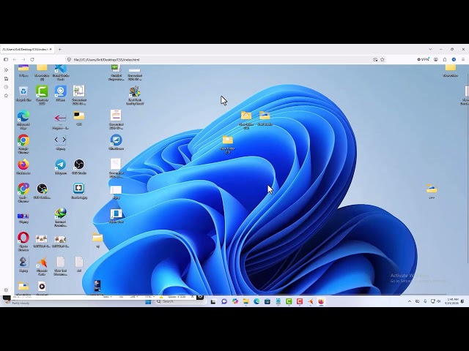Open Microsoft Edge from the taskbar

pos(256,302)
